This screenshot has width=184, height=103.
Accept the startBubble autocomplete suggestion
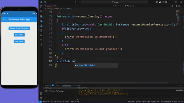[96, 66]
